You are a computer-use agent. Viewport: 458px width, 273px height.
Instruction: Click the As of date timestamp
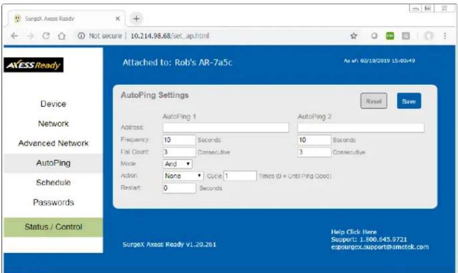click(379, 61)
